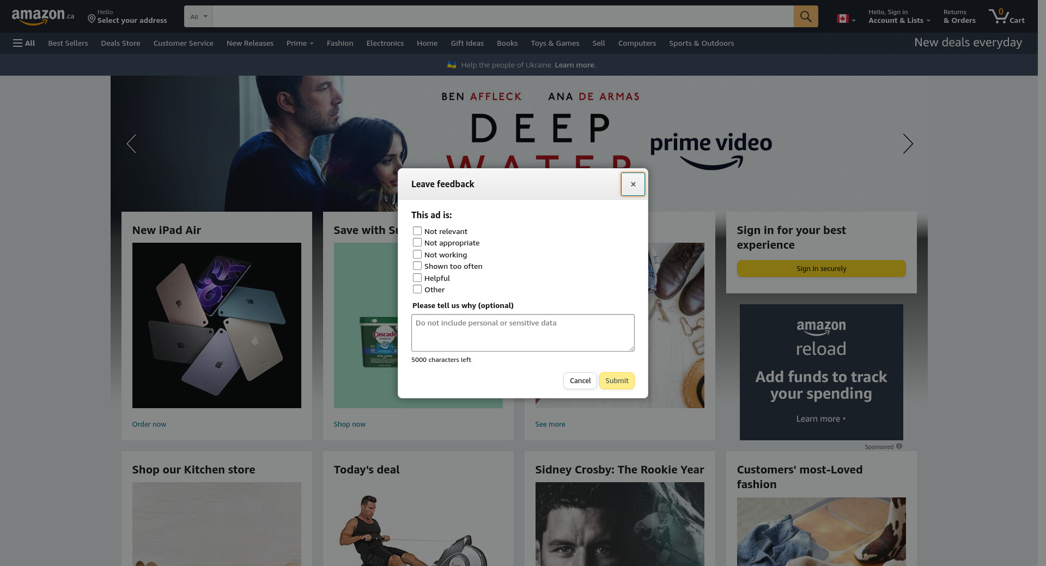Open the All hamburger menu
Viewport: 1046px width, 566px height.
24,43
